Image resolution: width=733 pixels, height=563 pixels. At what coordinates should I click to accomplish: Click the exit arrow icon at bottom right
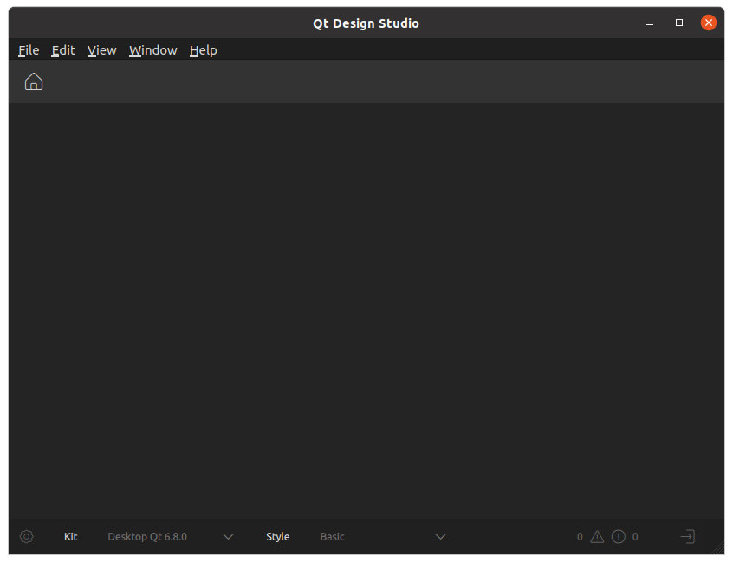tap(688, 537)
